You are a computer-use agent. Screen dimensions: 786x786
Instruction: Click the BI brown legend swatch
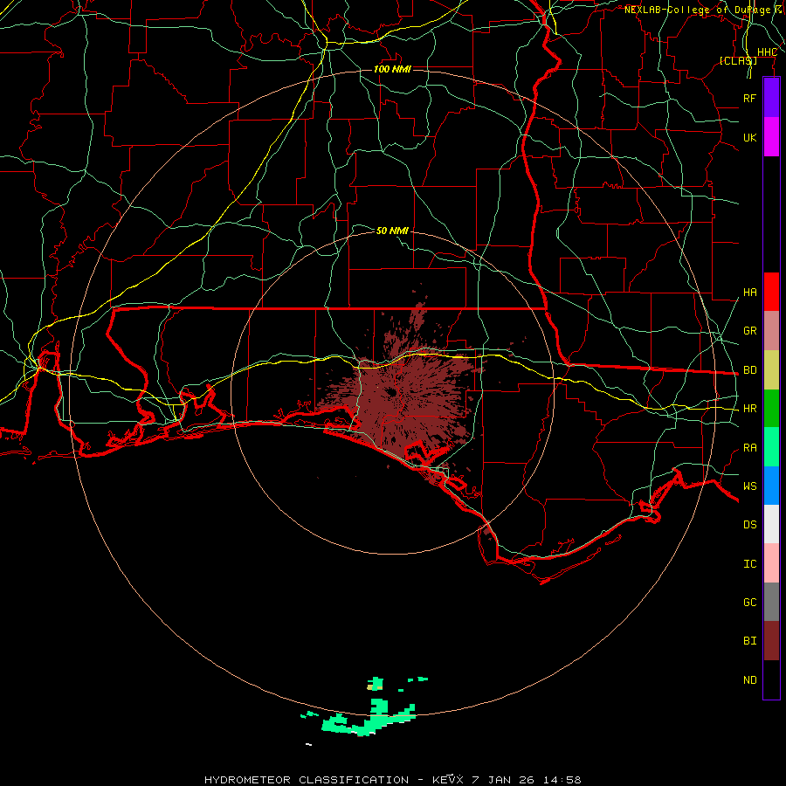[x=771, y=641]
